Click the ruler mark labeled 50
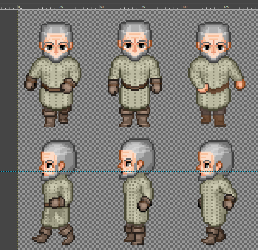Screen dimensions: 258x250 [x=102, y=7]
